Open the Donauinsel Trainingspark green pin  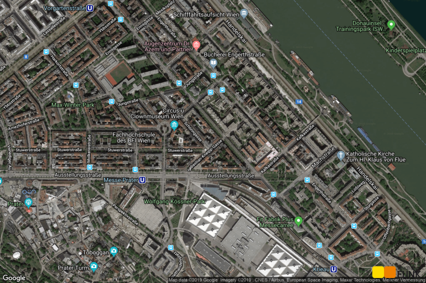pos(391,24)
